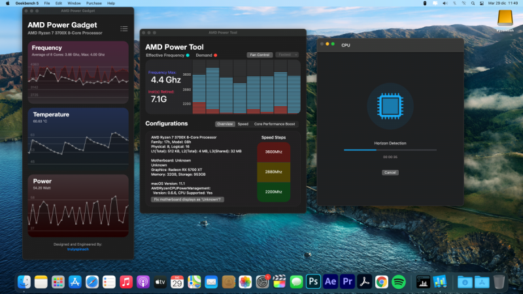Screen dimensions: 523x294
Task: Open the Fastest fan speed dropdown
Action: pos(287,55)
